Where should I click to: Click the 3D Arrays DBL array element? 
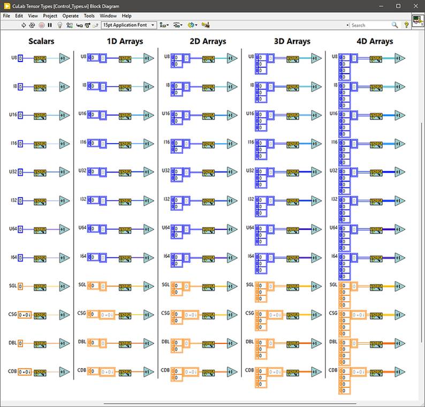(270, 343)
